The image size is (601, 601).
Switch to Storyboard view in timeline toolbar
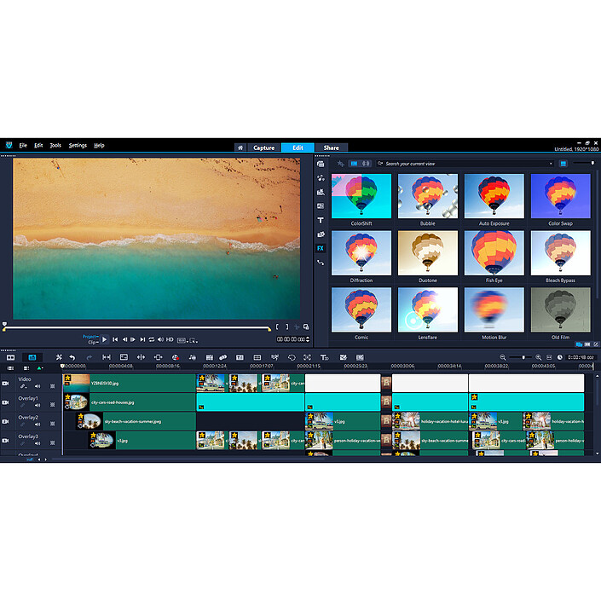tap(10, 357)
